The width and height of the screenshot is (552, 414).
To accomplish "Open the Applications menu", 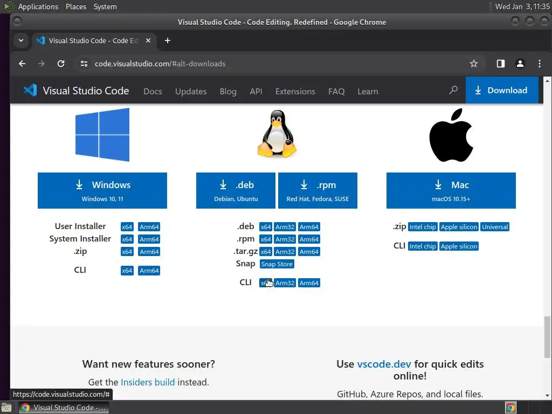I will tap(38, 6).
